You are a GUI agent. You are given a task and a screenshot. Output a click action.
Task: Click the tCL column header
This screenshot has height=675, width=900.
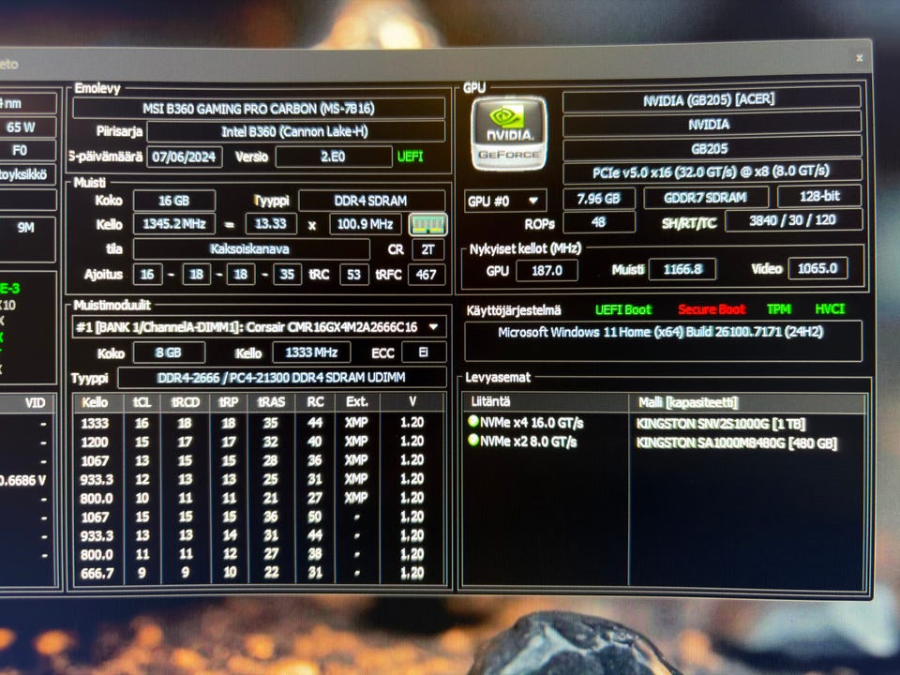(x=142, y=402)
